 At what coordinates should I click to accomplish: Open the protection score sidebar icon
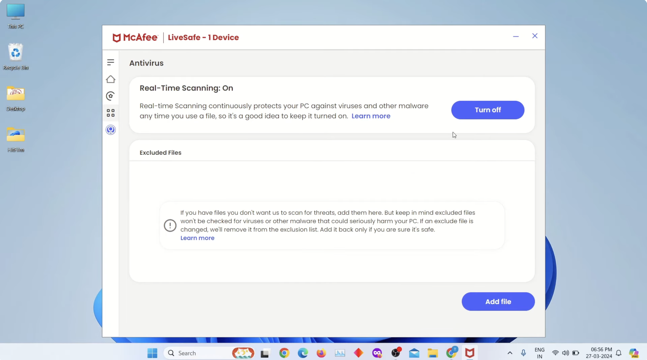tap(111, 96)
